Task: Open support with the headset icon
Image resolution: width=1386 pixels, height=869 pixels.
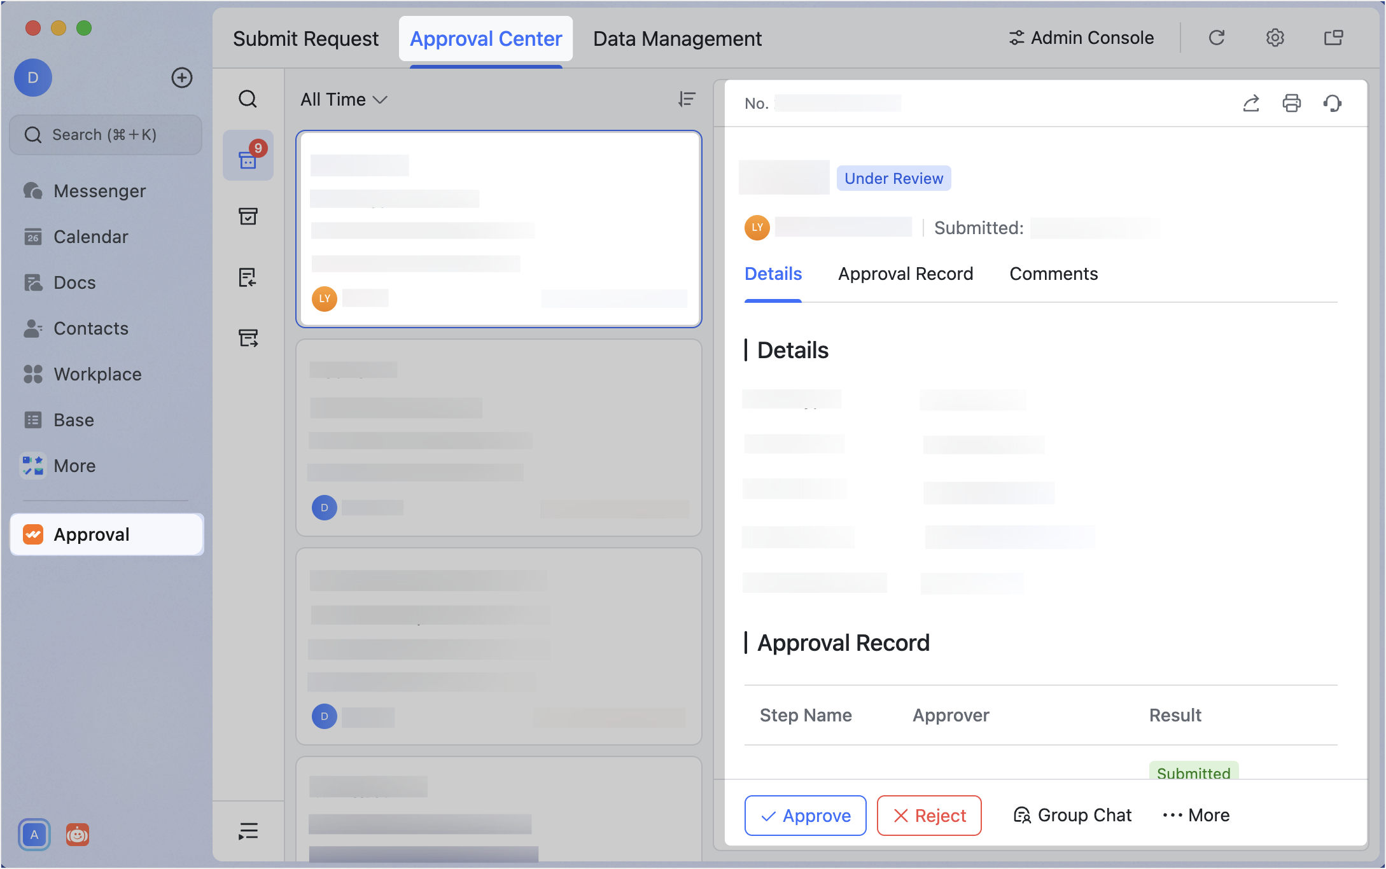Action: pyautogui.click(x=1333, y=103)
